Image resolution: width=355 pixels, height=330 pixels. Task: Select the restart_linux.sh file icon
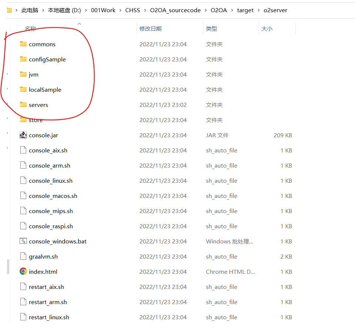[x=23, y=317]
